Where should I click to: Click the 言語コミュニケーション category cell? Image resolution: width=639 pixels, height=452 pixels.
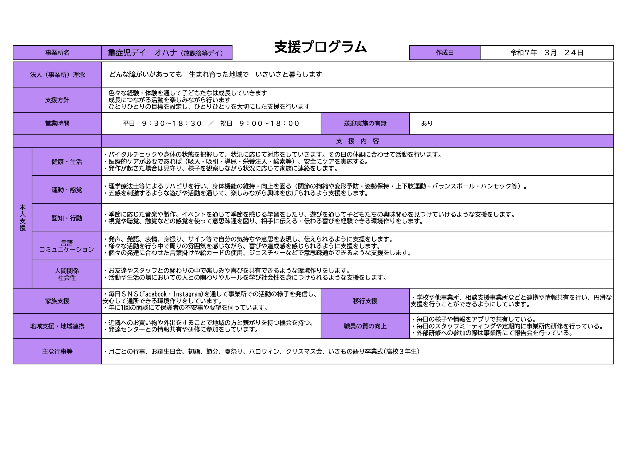67,246
